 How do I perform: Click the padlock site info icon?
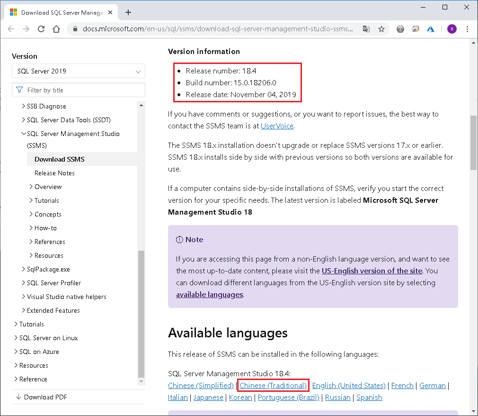click(x=75, y=29)
